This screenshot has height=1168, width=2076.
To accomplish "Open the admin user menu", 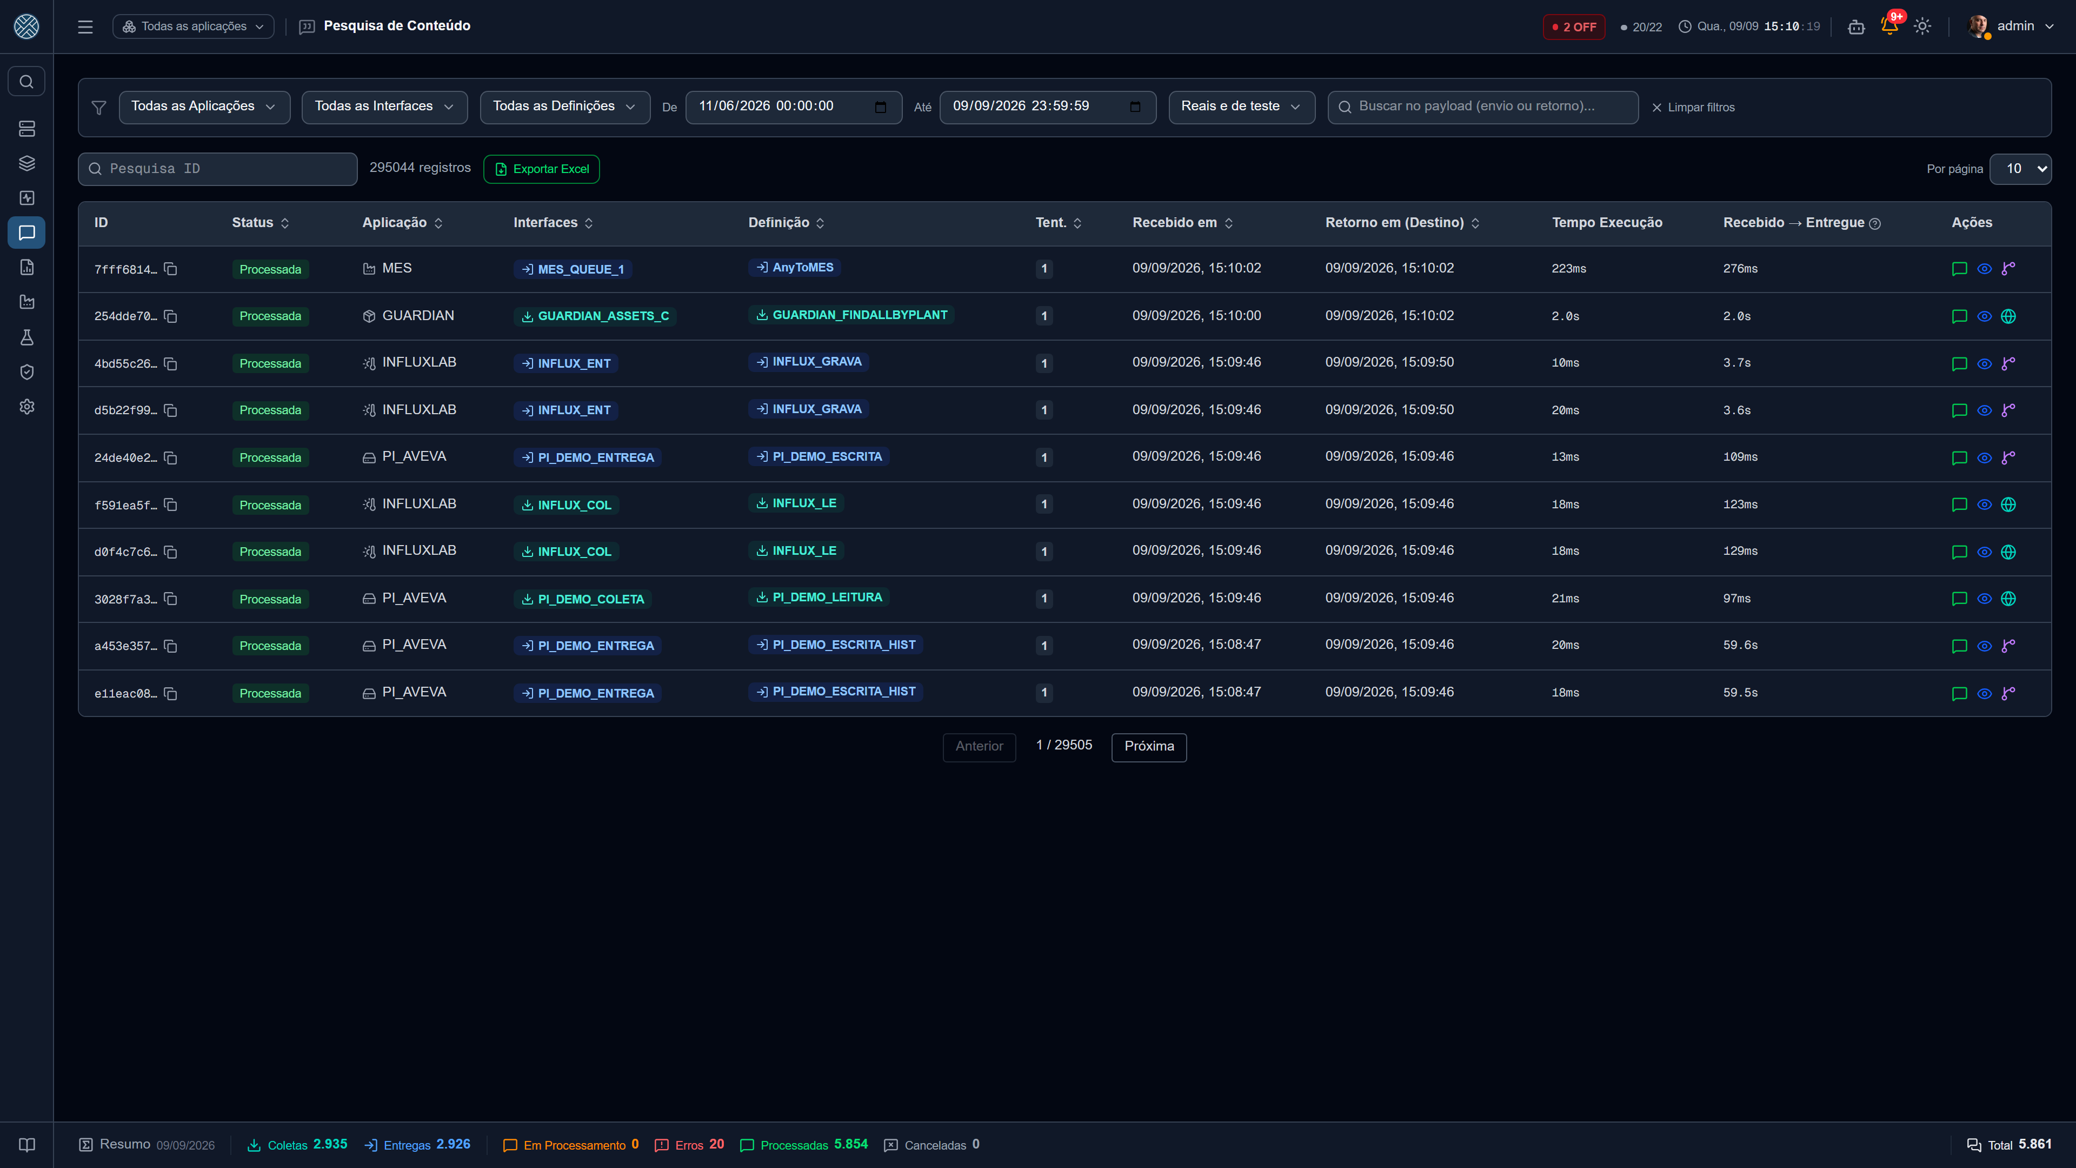I will [x=2011, y=26].
